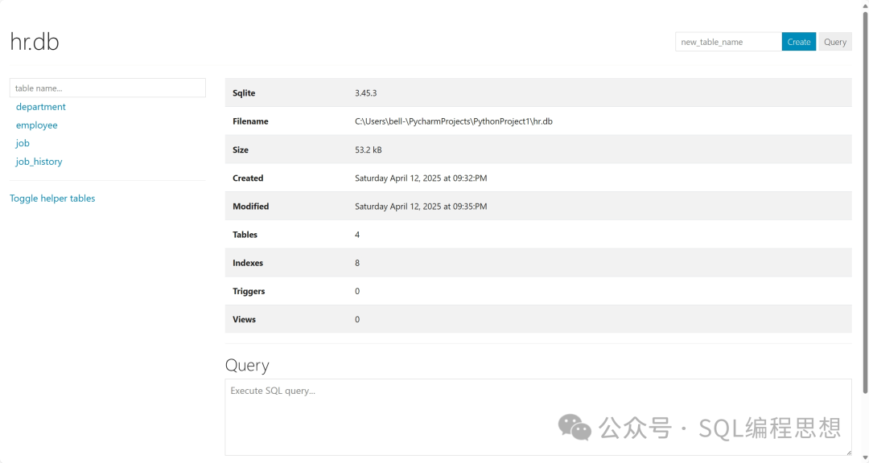Click the Query section heading
The width and height of the screenshot is (869, 463).
click(247, 365)
